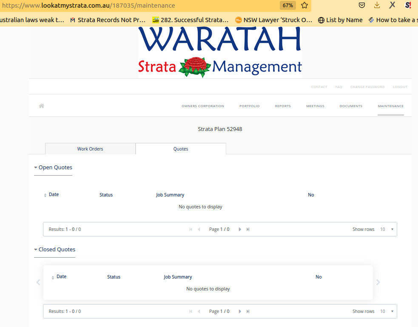418x327 pixels.
Task: Click the 67% zoom level indicator
Action: pyautogui.click(x=287, y=6)
